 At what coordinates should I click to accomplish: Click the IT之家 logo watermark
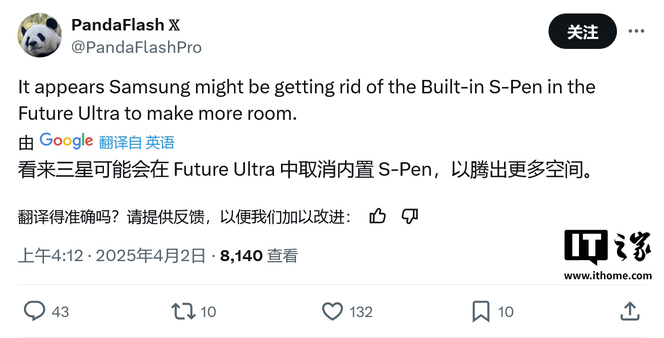click(607, 248)
